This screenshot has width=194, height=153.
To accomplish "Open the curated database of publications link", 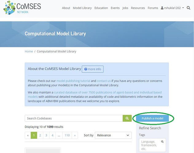I will tap(95, 94).
